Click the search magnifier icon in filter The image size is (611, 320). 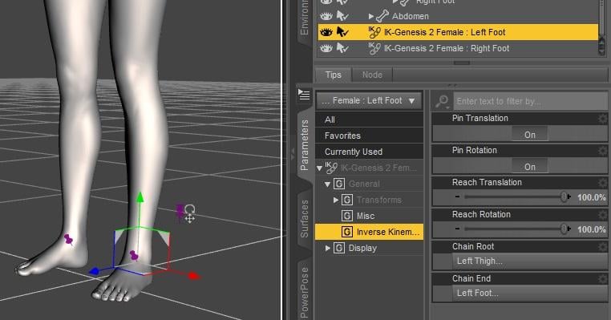(x=443, y=101)
